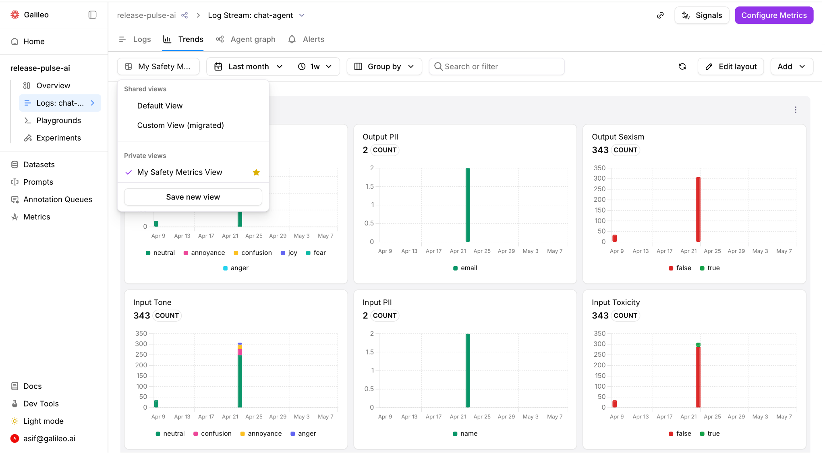825x456 pixels.
Task: Collapse the sidebar panel toggle
Action: 92,15
